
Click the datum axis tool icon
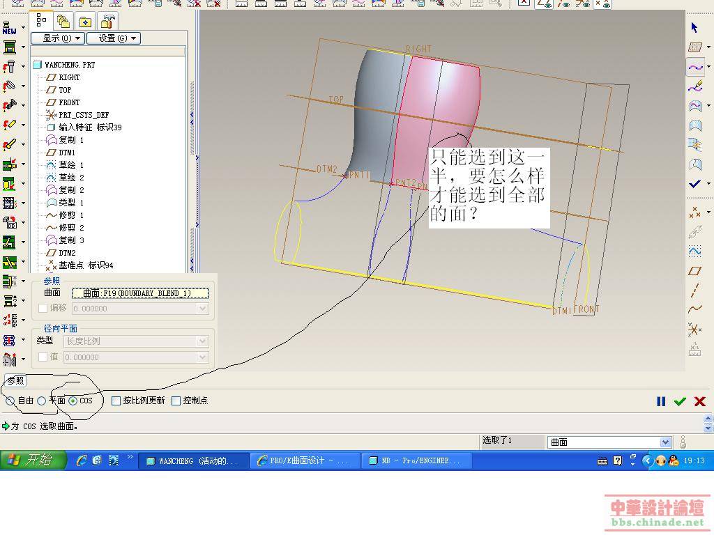point(694,290)
